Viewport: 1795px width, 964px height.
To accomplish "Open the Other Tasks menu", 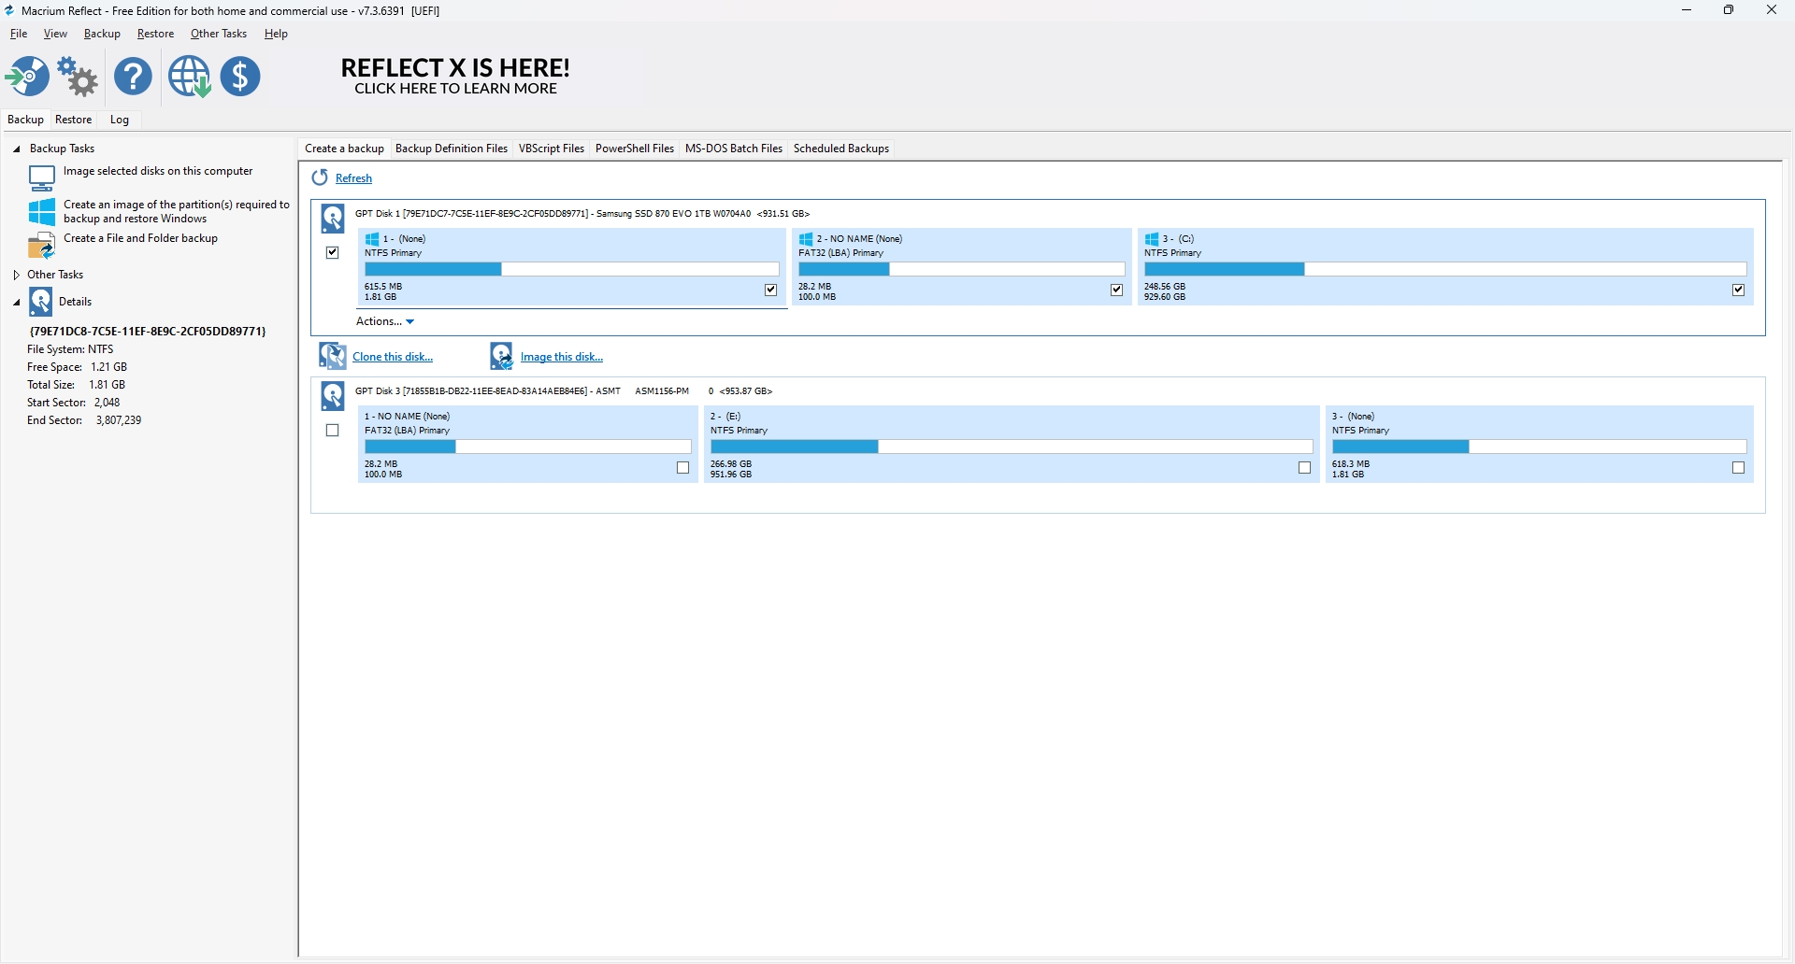I will click(219, 34).
